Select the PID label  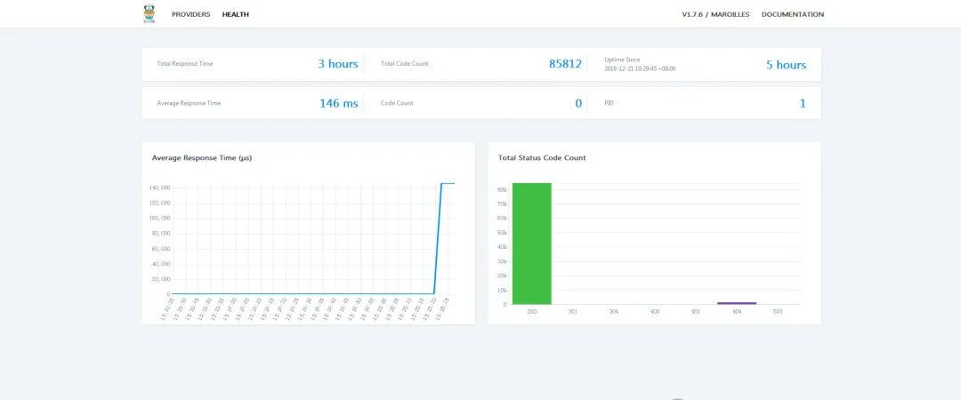click(x=609, y=103)
